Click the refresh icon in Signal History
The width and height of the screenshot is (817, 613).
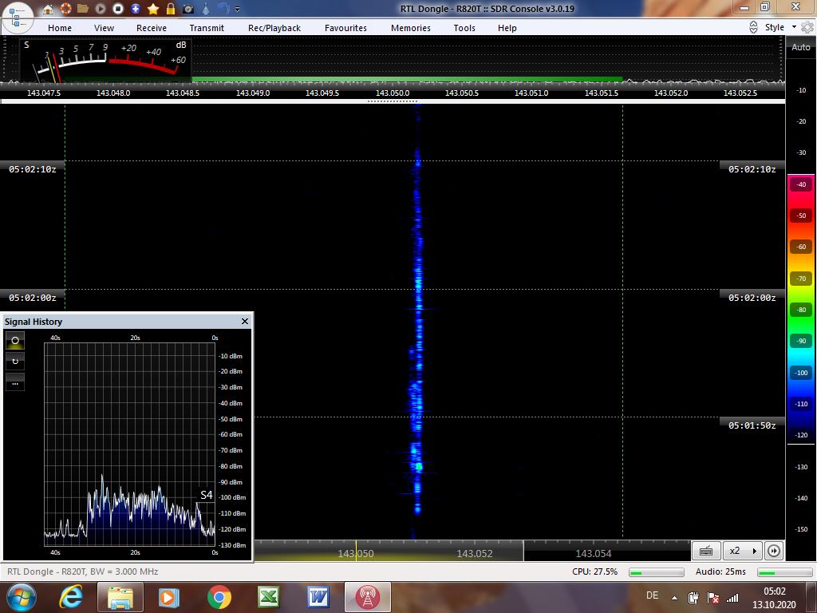coord(15,362)
